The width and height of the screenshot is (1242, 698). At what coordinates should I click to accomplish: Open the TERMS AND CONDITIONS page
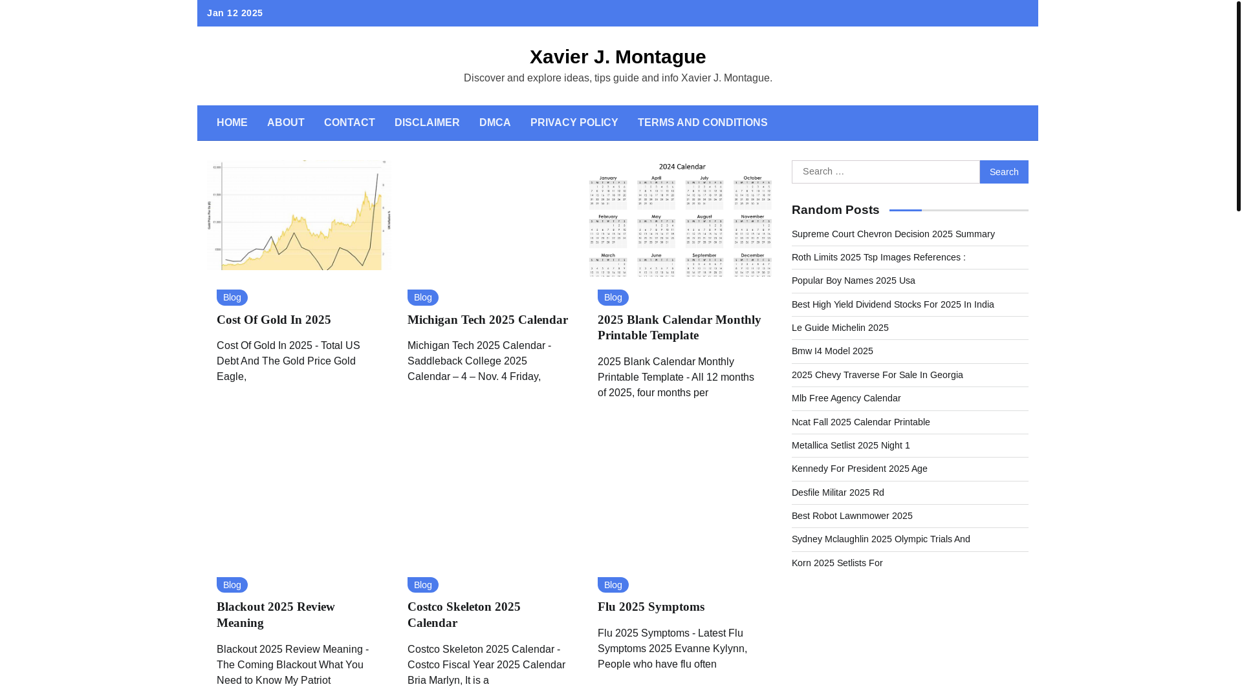[703, 123]
